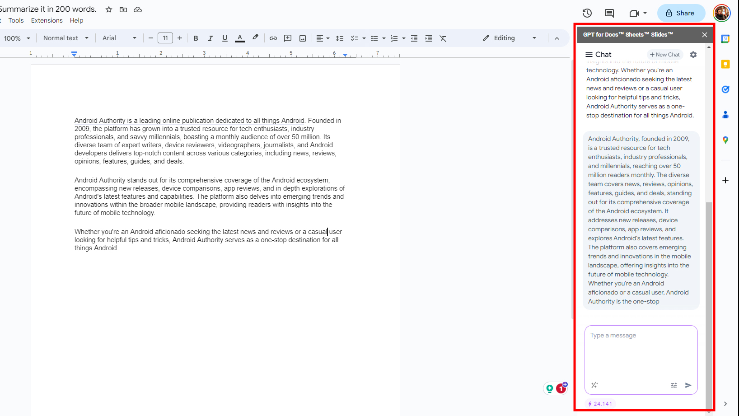The image size is (739, 416).
Task: Insert a link using the toolbar
Action: tap(273, 38)
